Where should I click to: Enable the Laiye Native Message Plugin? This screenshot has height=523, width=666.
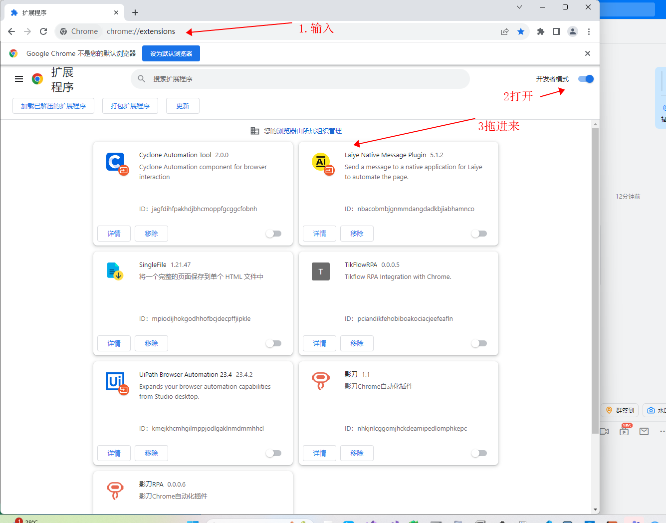(479, 234)
